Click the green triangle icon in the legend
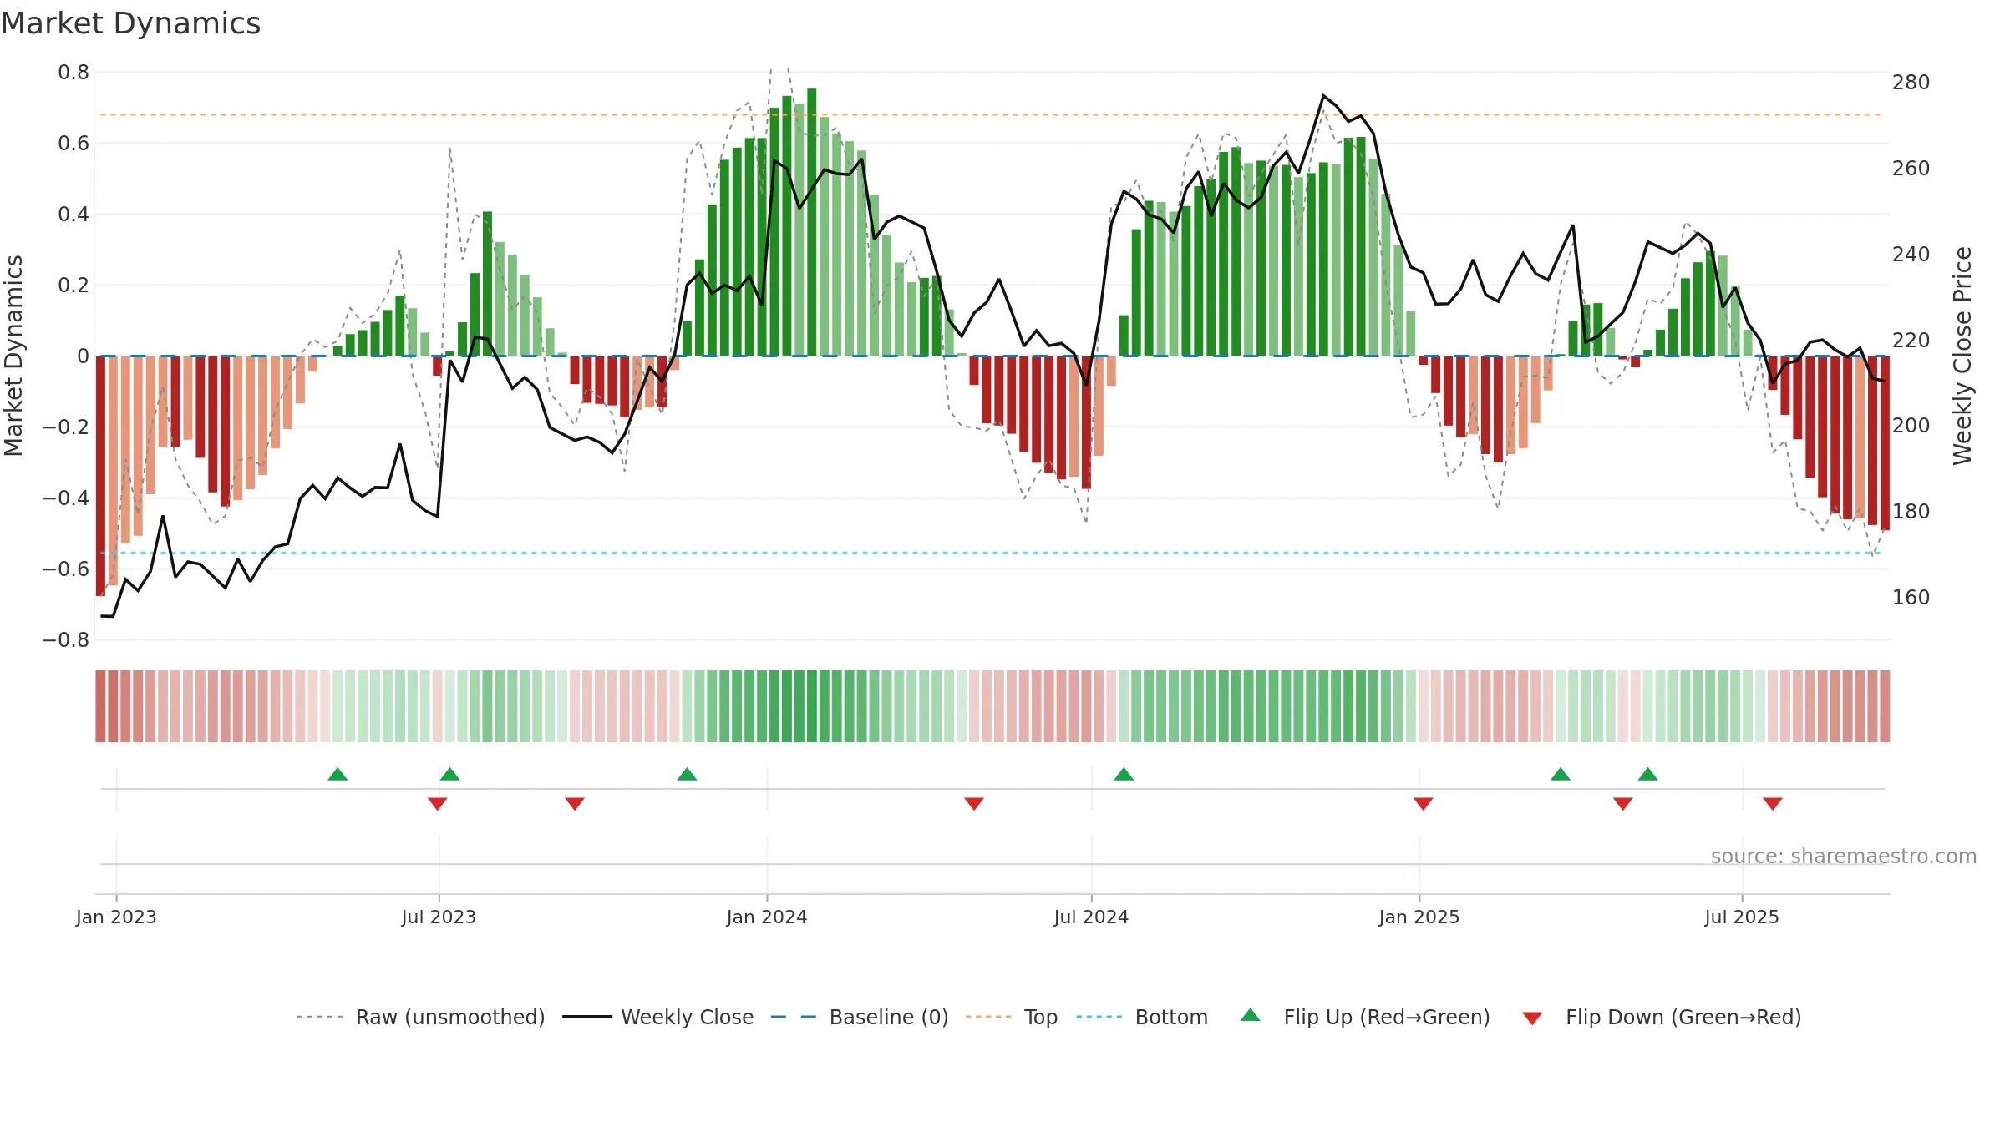This screenshot has height=1127, width=2005. click(x=1251, y=1015)
